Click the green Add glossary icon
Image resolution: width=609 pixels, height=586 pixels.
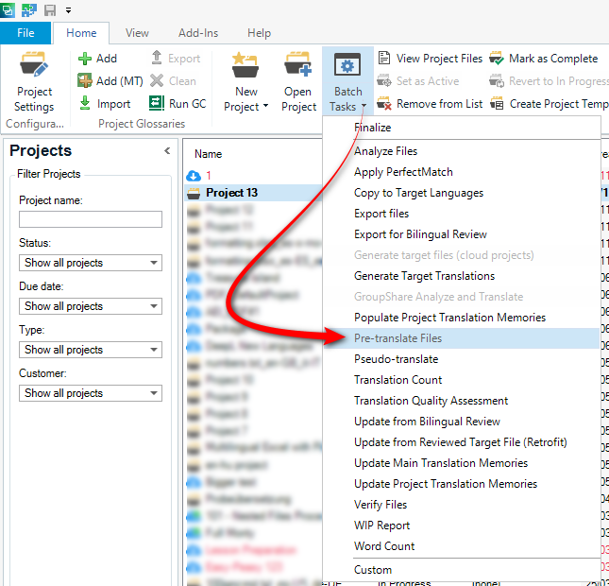pyautogui.click(x=85, y=59)
